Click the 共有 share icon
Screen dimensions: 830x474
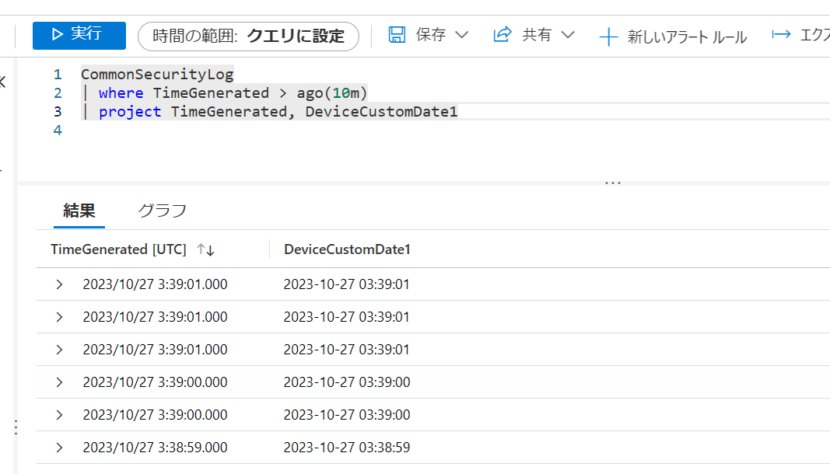pos(503,34)
